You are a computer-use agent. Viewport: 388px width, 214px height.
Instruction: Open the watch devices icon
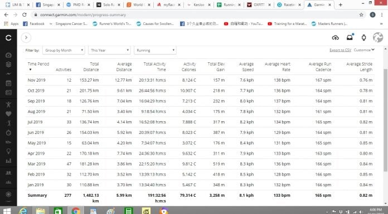(x=363, y=37)
